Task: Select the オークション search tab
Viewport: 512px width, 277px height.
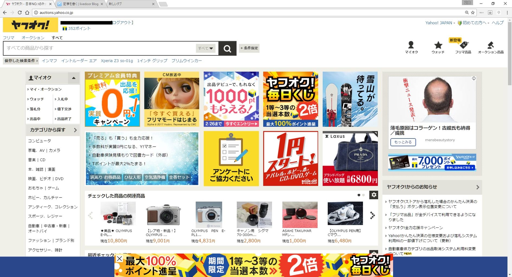Action: (x=33, y=38)
